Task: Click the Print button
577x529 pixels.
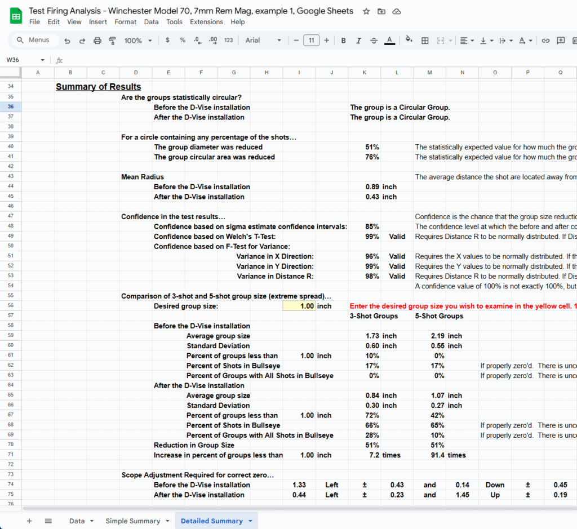Action: coord(97,41)
